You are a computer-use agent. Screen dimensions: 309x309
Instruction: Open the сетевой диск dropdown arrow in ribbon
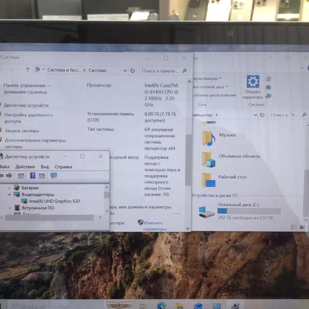(227, 87)
